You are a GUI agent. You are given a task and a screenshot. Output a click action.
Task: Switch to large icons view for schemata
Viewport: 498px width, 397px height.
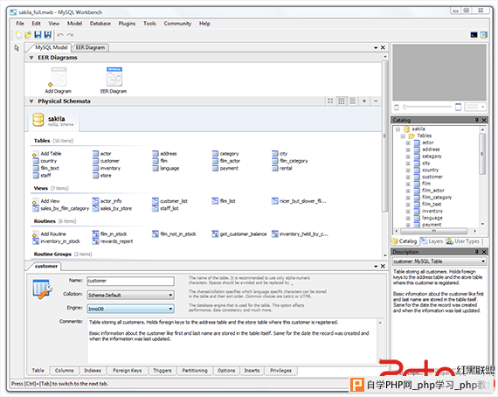click(x=330, y=101)
